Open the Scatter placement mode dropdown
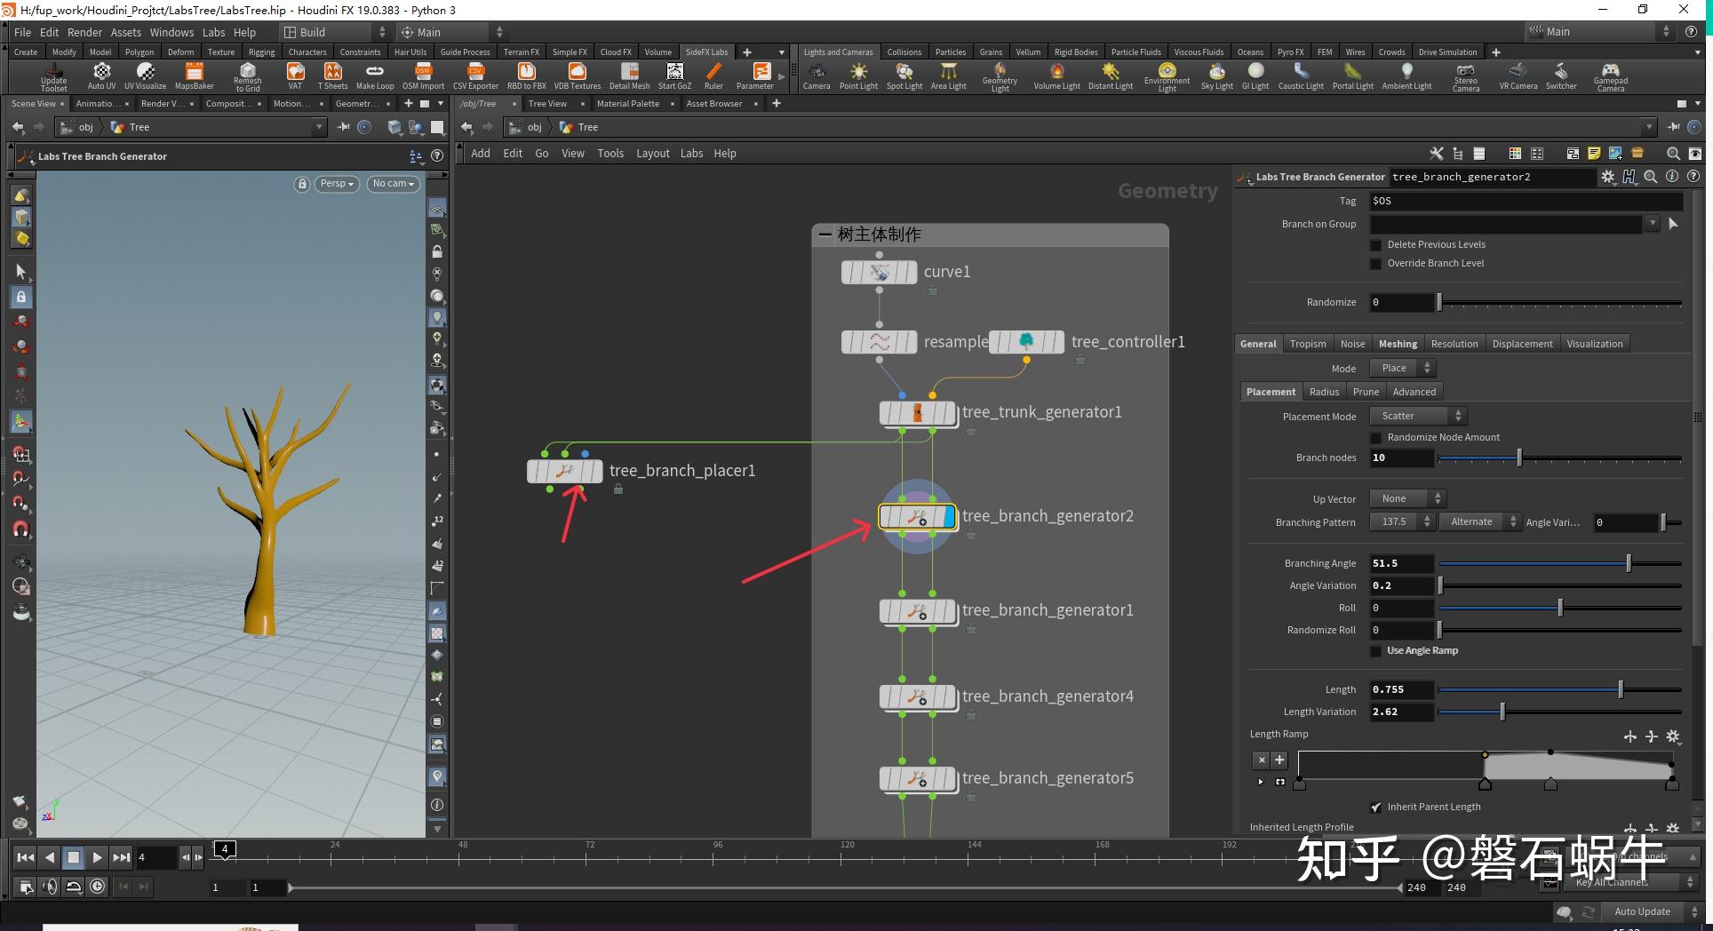This screenshot has width=1713, height=931. click(x=1417, y=415)
